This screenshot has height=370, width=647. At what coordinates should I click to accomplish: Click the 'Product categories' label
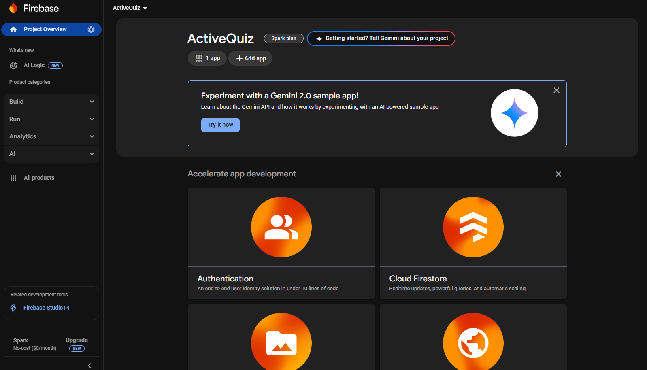click(x=30, y=82)
